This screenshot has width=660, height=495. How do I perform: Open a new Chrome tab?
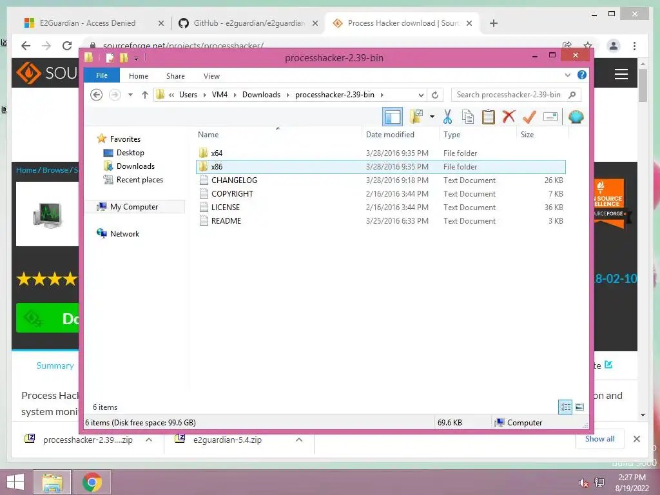tap(494, 24)
